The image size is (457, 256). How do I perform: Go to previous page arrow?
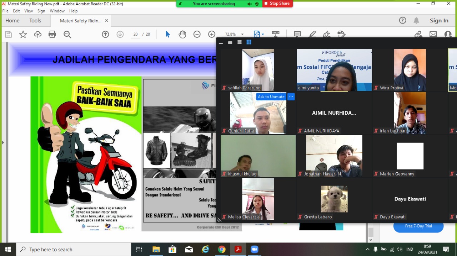pos(105,34)
